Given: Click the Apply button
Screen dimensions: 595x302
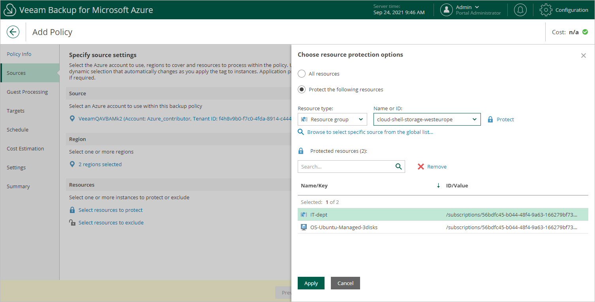Looking at the screenshot, I should point(311,283).
